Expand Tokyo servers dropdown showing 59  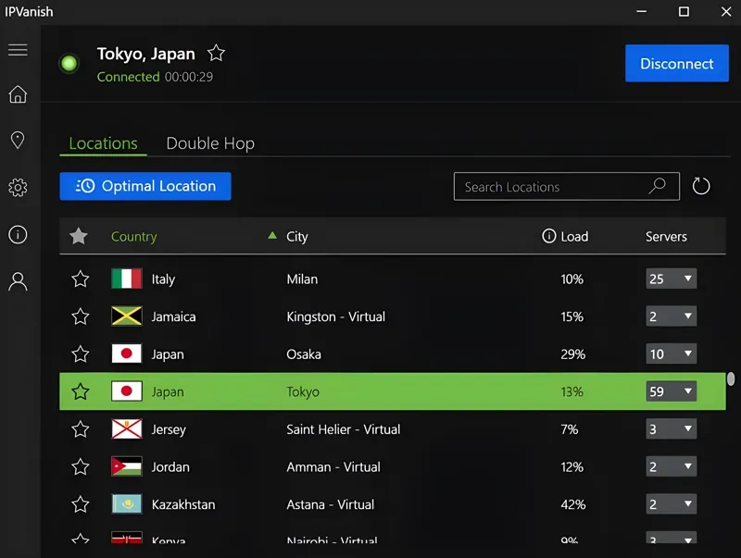click(x=671, y=391)
